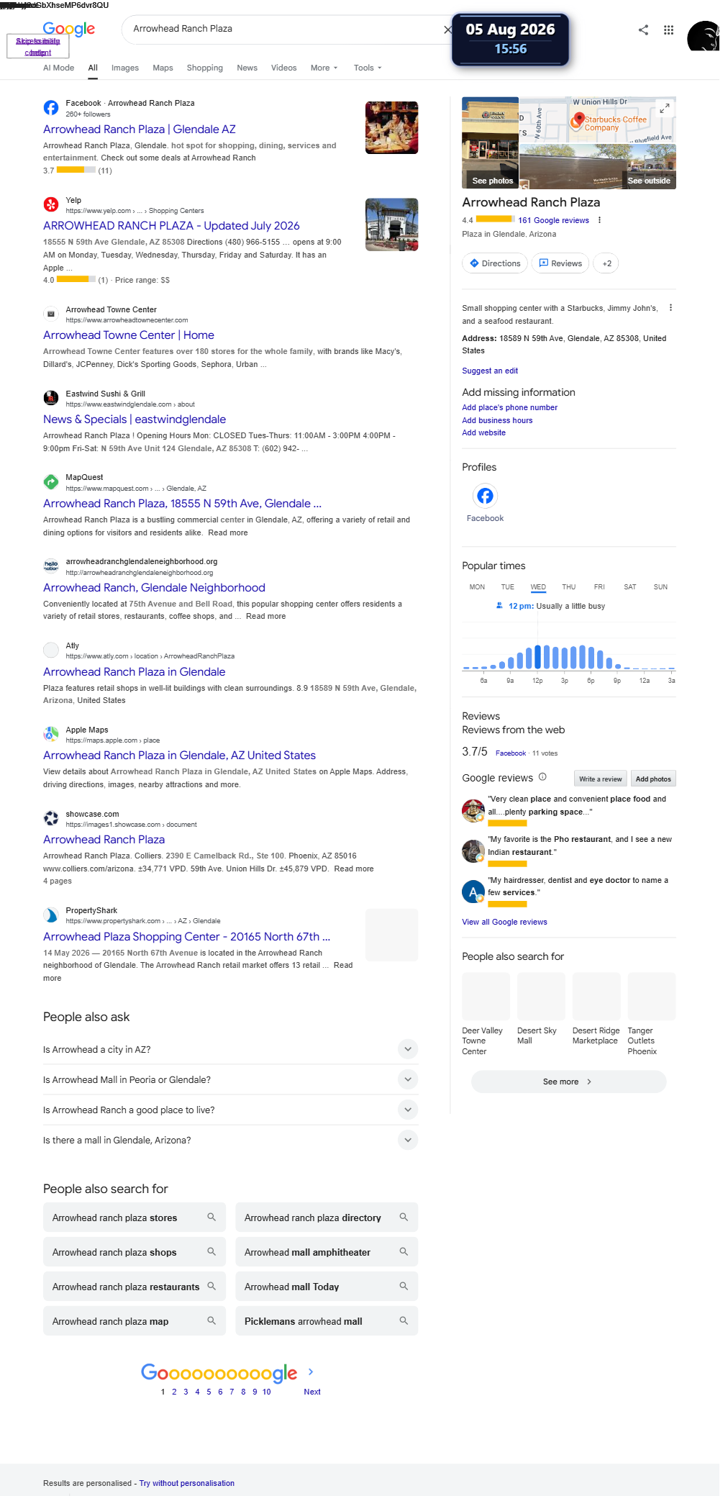Switch to the News tab
Viewport: 728px width, 1496px height.
coord(247,68)
